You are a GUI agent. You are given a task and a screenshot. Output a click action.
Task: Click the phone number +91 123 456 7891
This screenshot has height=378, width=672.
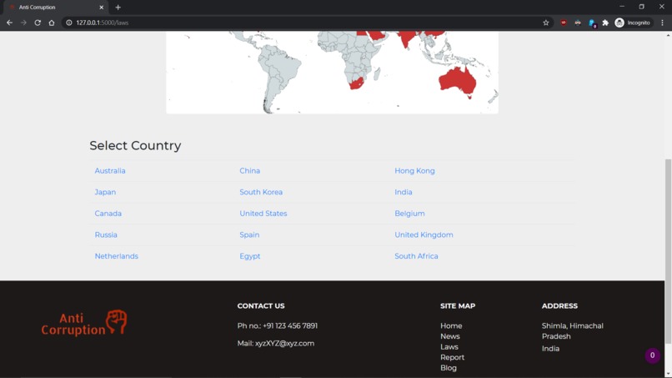tap(290, 325)
